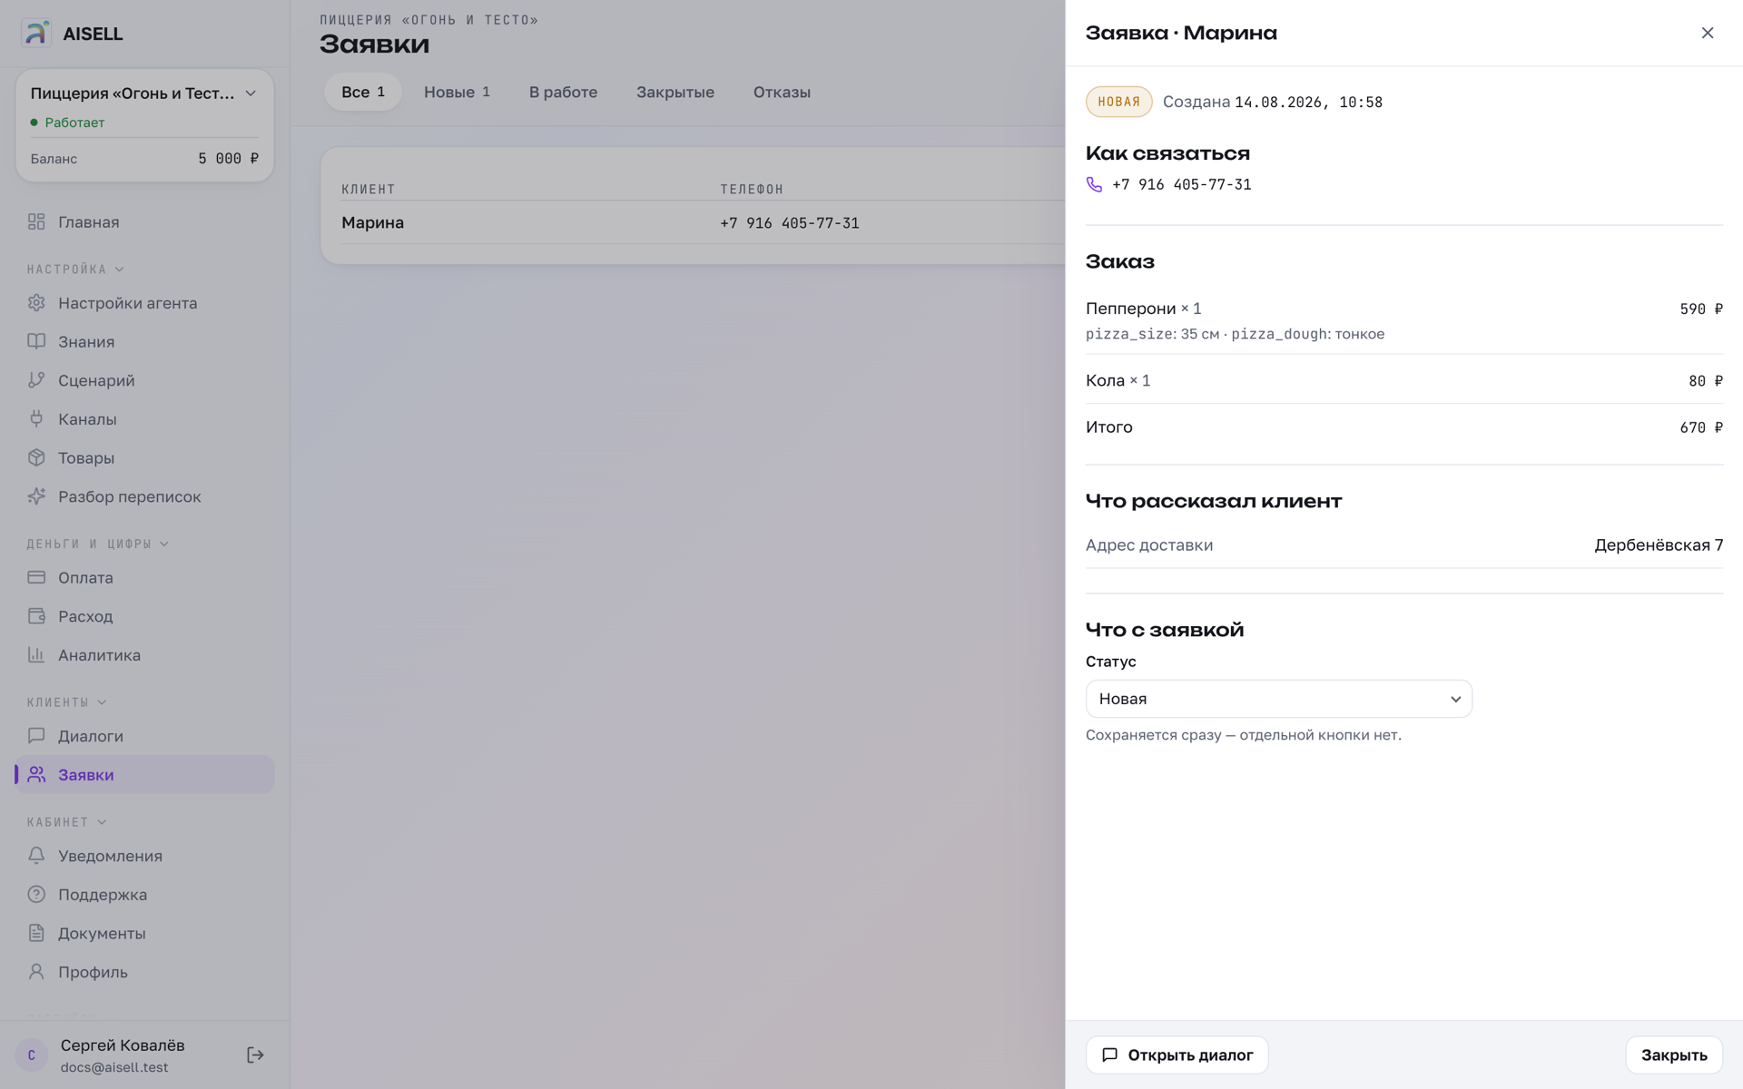Collapse the НАСТРОЙКА sidebar section

pyautogui.click(x=75, y=270)
